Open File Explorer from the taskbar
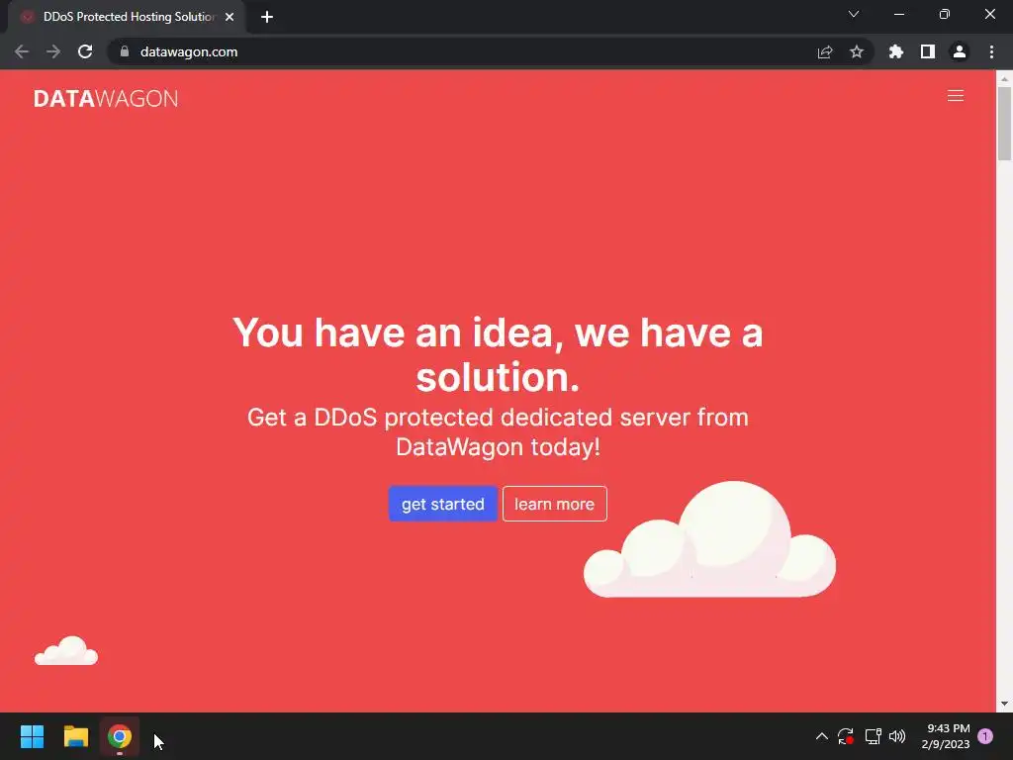The height and width of the screenshot is (760, 1013). point(75,736)
